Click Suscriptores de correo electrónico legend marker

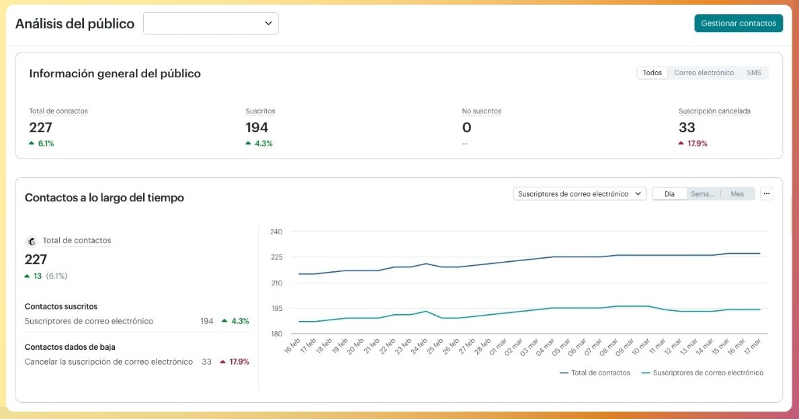[646, 373]
